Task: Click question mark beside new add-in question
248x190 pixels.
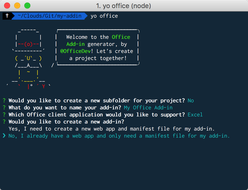Action: point(4,122)
